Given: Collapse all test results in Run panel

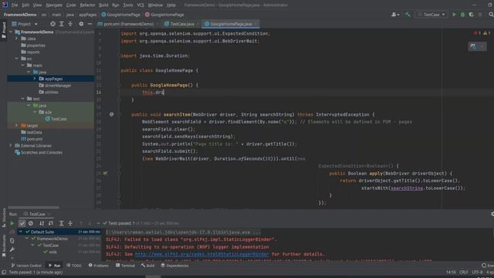Looking at the screenshot, I should (70, 223).
